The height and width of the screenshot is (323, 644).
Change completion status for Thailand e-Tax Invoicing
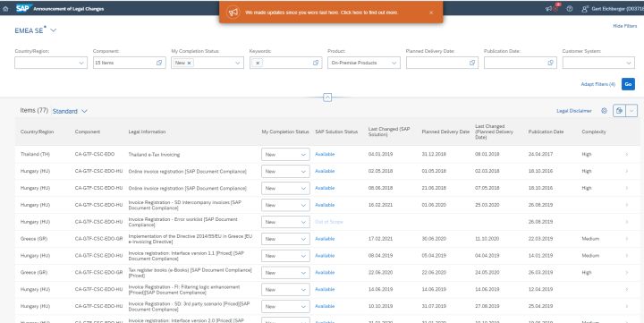[x=285, y=155]
